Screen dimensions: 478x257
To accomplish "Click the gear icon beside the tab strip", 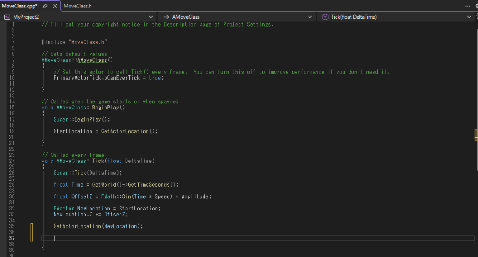I will (x=476, y=6).
